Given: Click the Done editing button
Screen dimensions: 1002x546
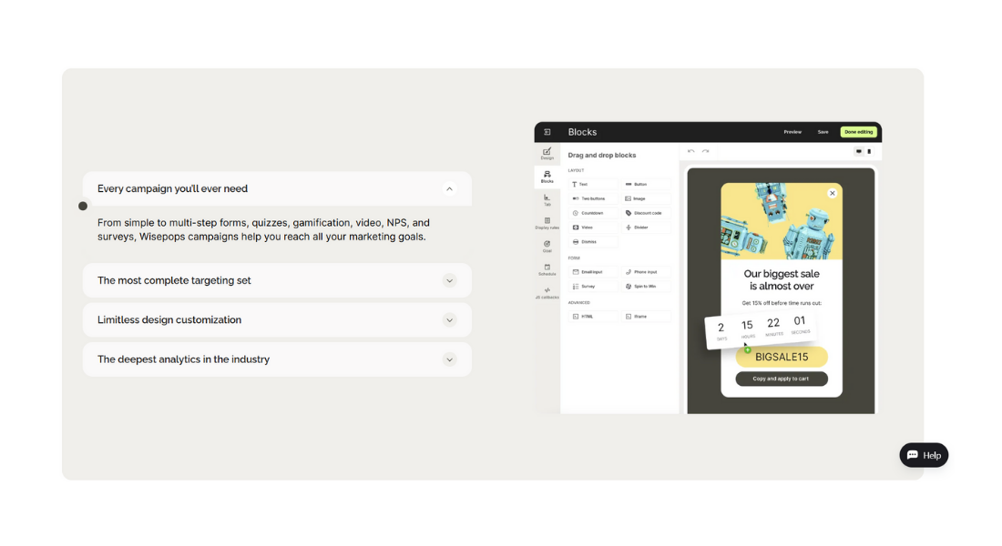Looking at the screenshot, I should tap(858, 132).
